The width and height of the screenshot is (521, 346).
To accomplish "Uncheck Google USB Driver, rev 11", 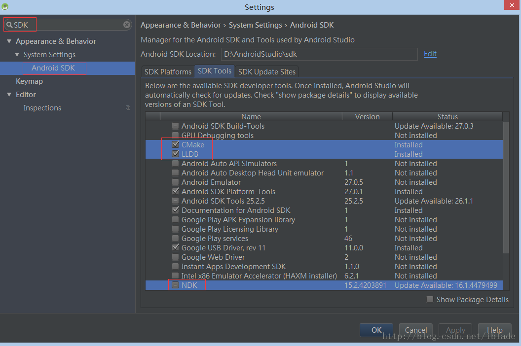I will pos(176,247).
